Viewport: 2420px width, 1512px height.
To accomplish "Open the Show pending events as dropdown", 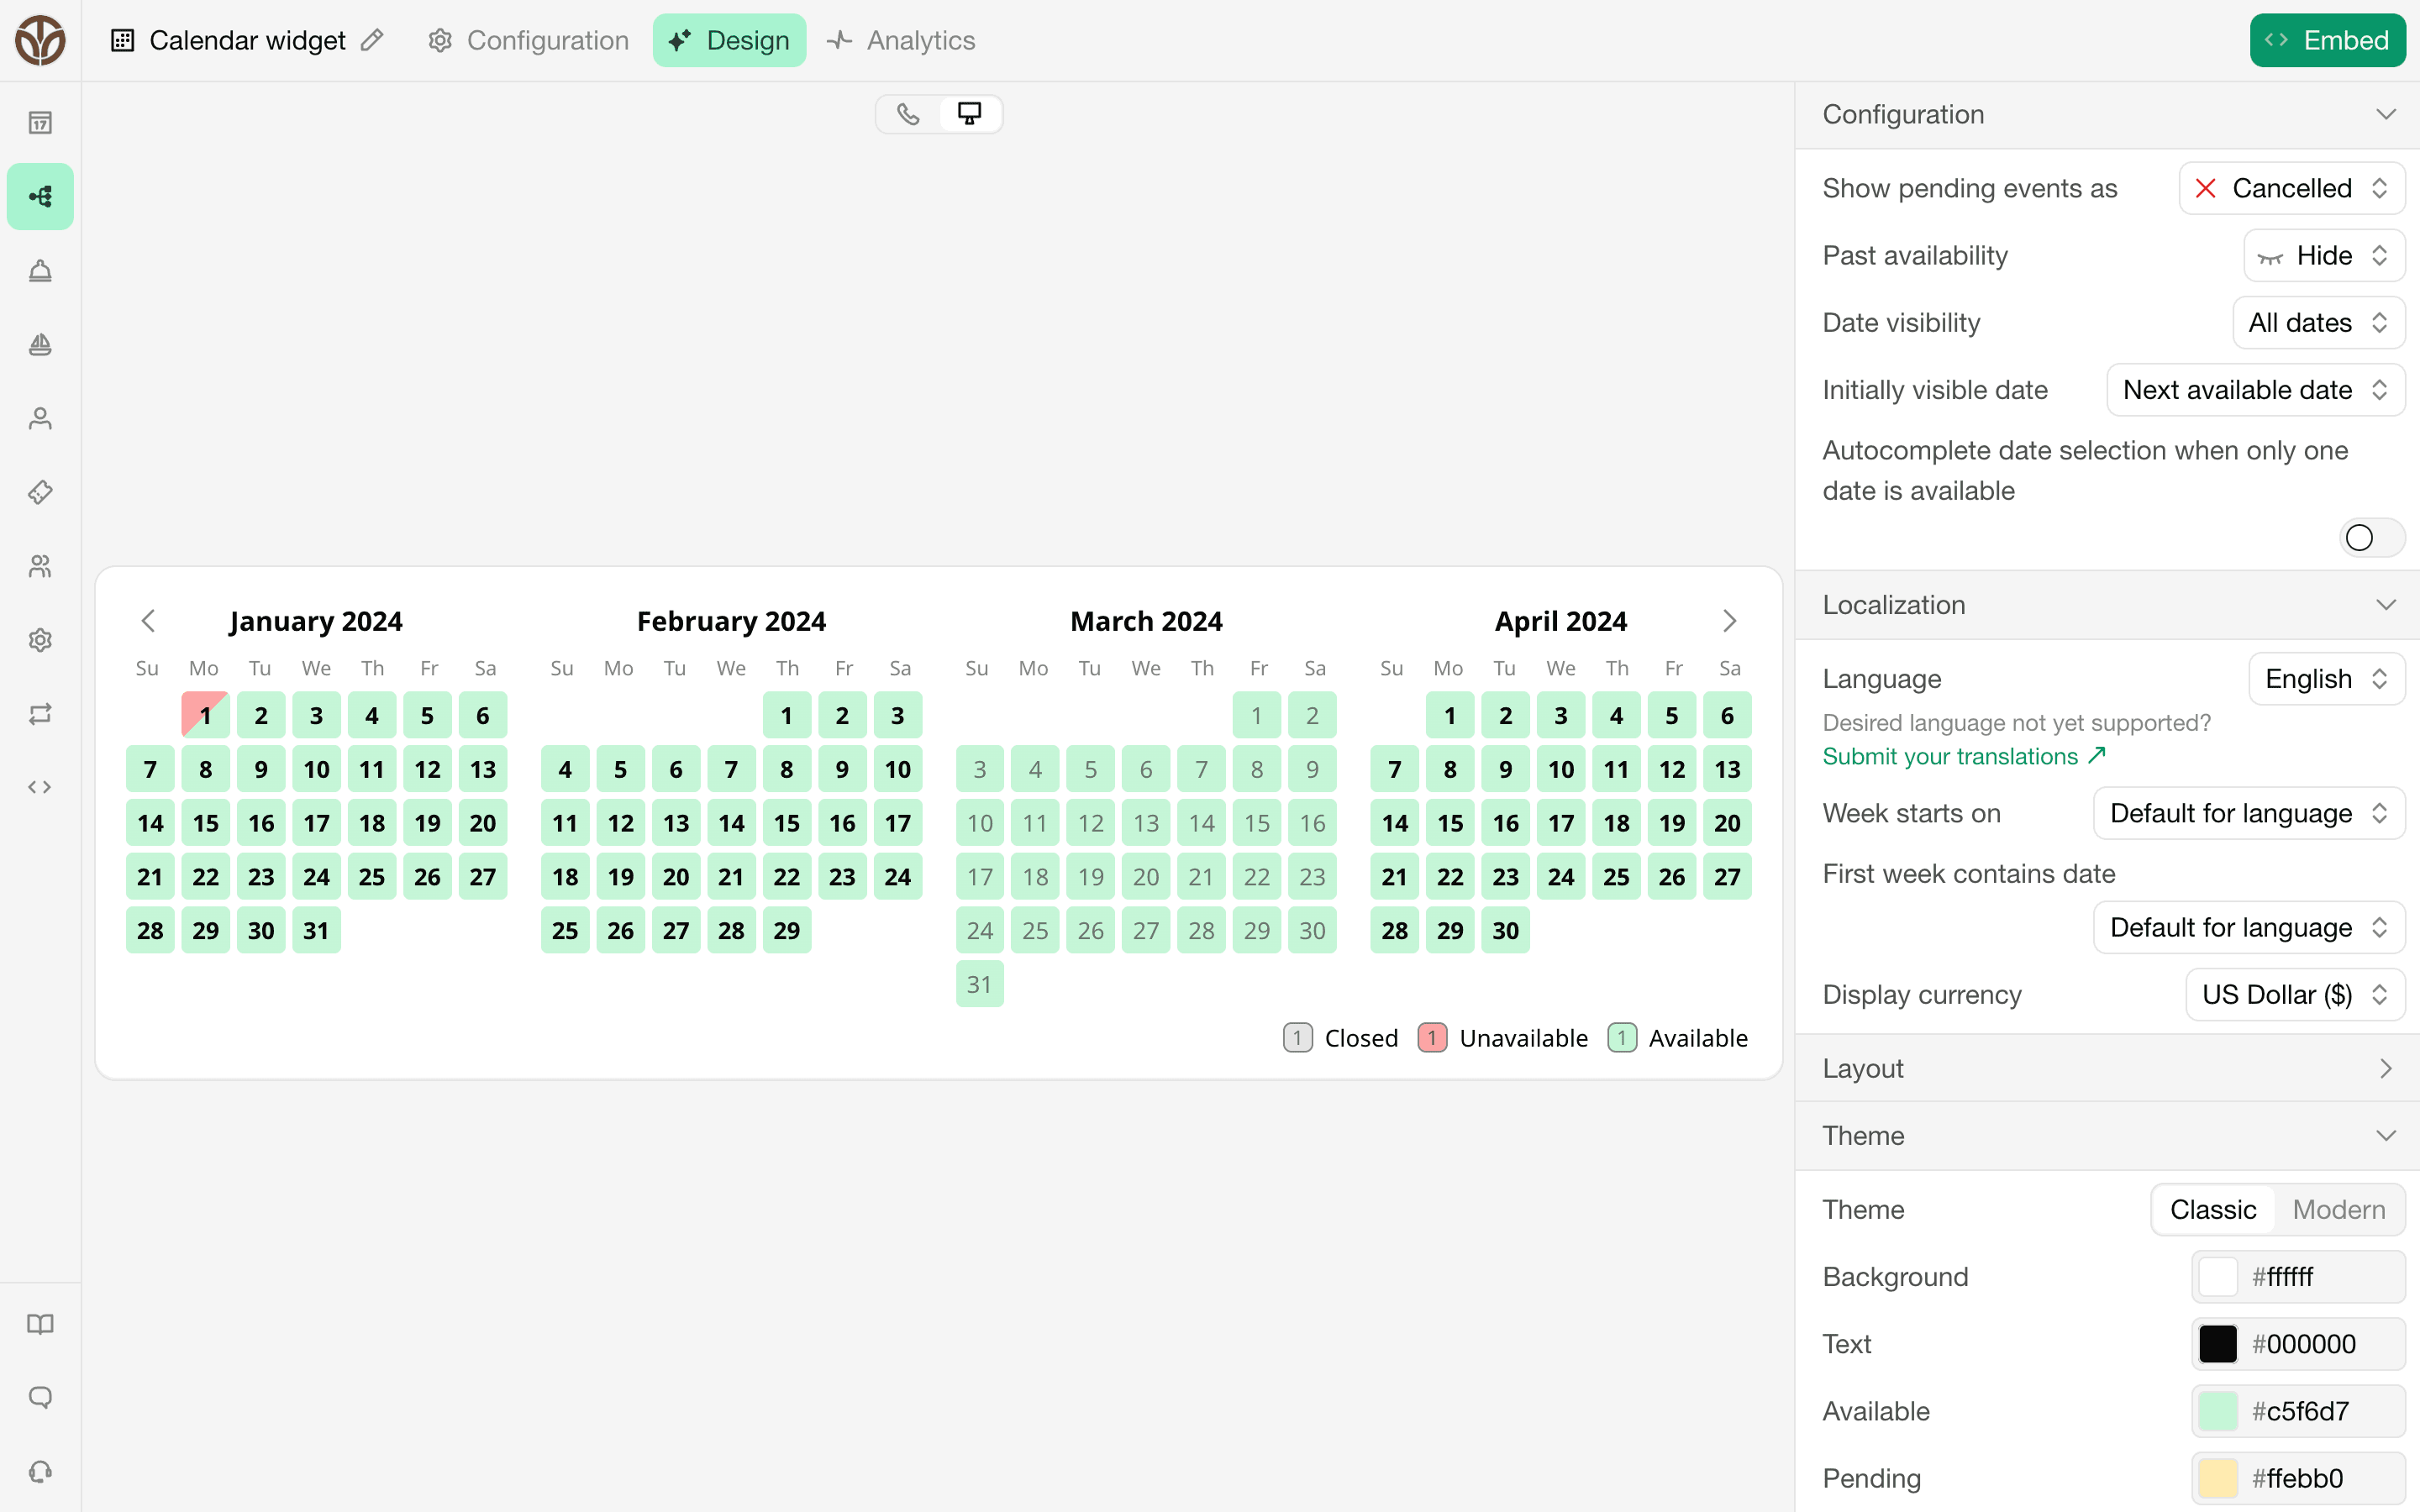I will 2291,188.
